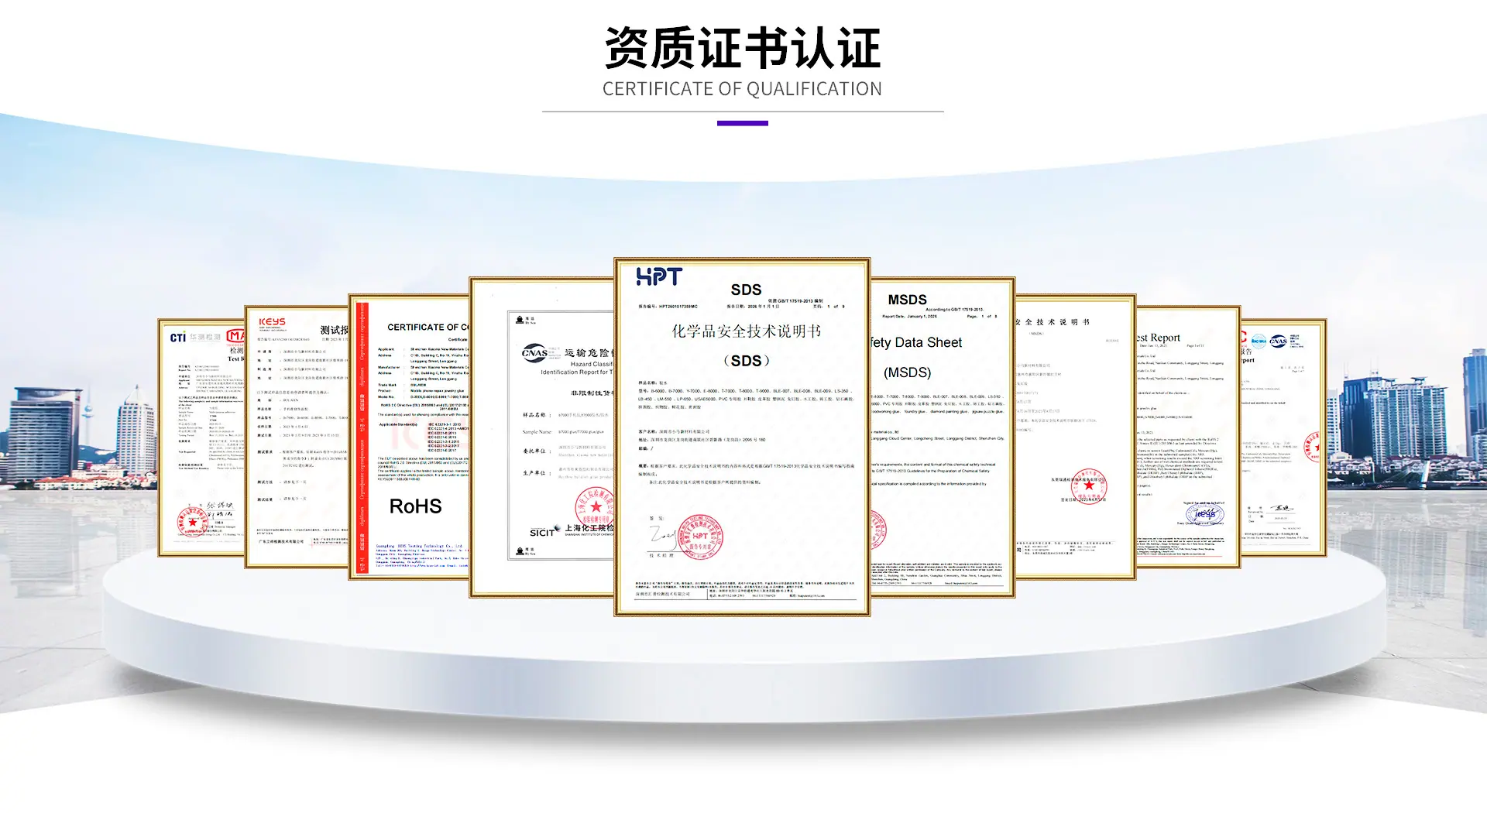Click the CNAS logo on the hazard report

point(534,353)
